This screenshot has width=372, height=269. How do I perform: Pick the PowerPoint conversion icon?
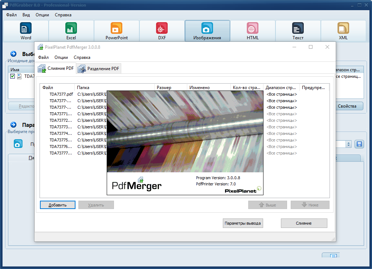116,28
